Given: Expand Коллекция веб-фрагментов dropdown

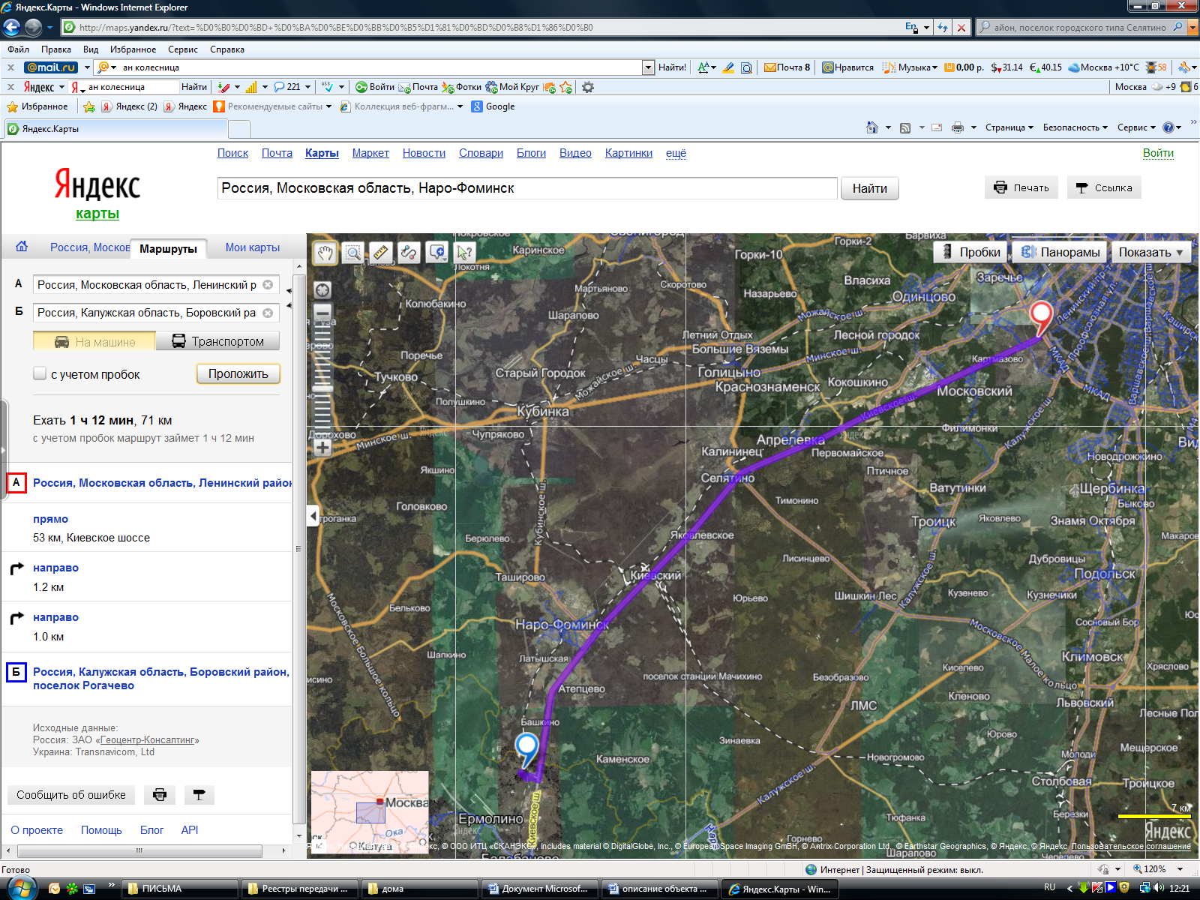Looking at the screenshot, I should [460, 106].
